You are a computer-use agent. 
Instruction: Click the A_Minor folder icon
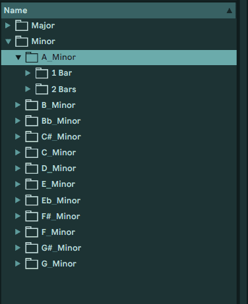pos(32,57)
